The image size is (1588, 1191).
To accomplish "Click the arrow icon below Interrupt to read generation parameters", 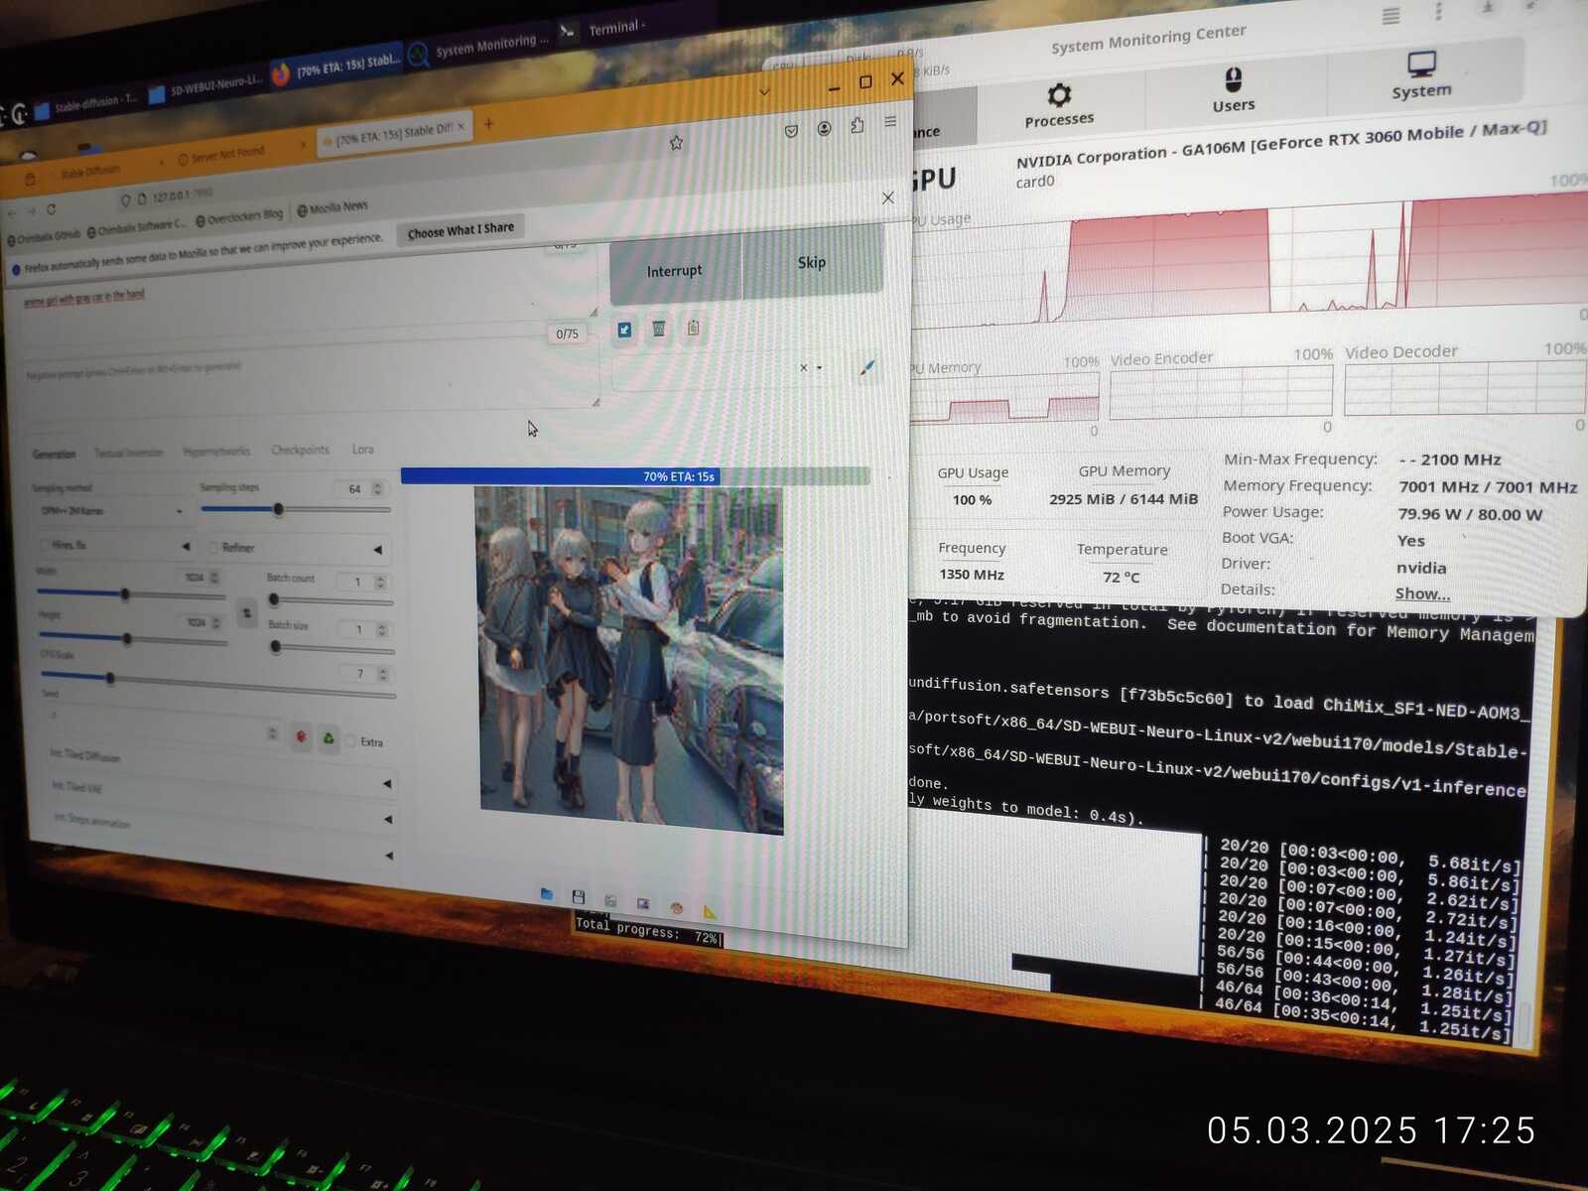I will (624, 330).
